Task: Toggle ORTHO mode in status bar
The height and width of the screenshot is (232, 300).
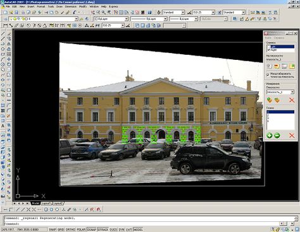Action: point(70,229)
